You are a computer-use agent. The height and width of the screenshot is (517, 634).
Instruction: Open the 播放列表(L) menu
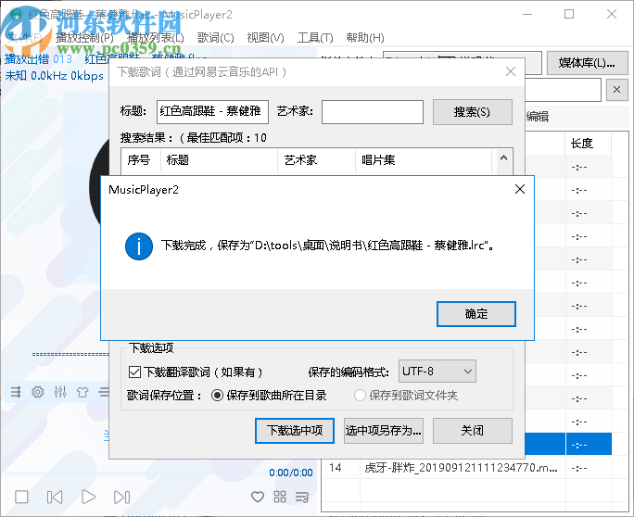(156, 38)
